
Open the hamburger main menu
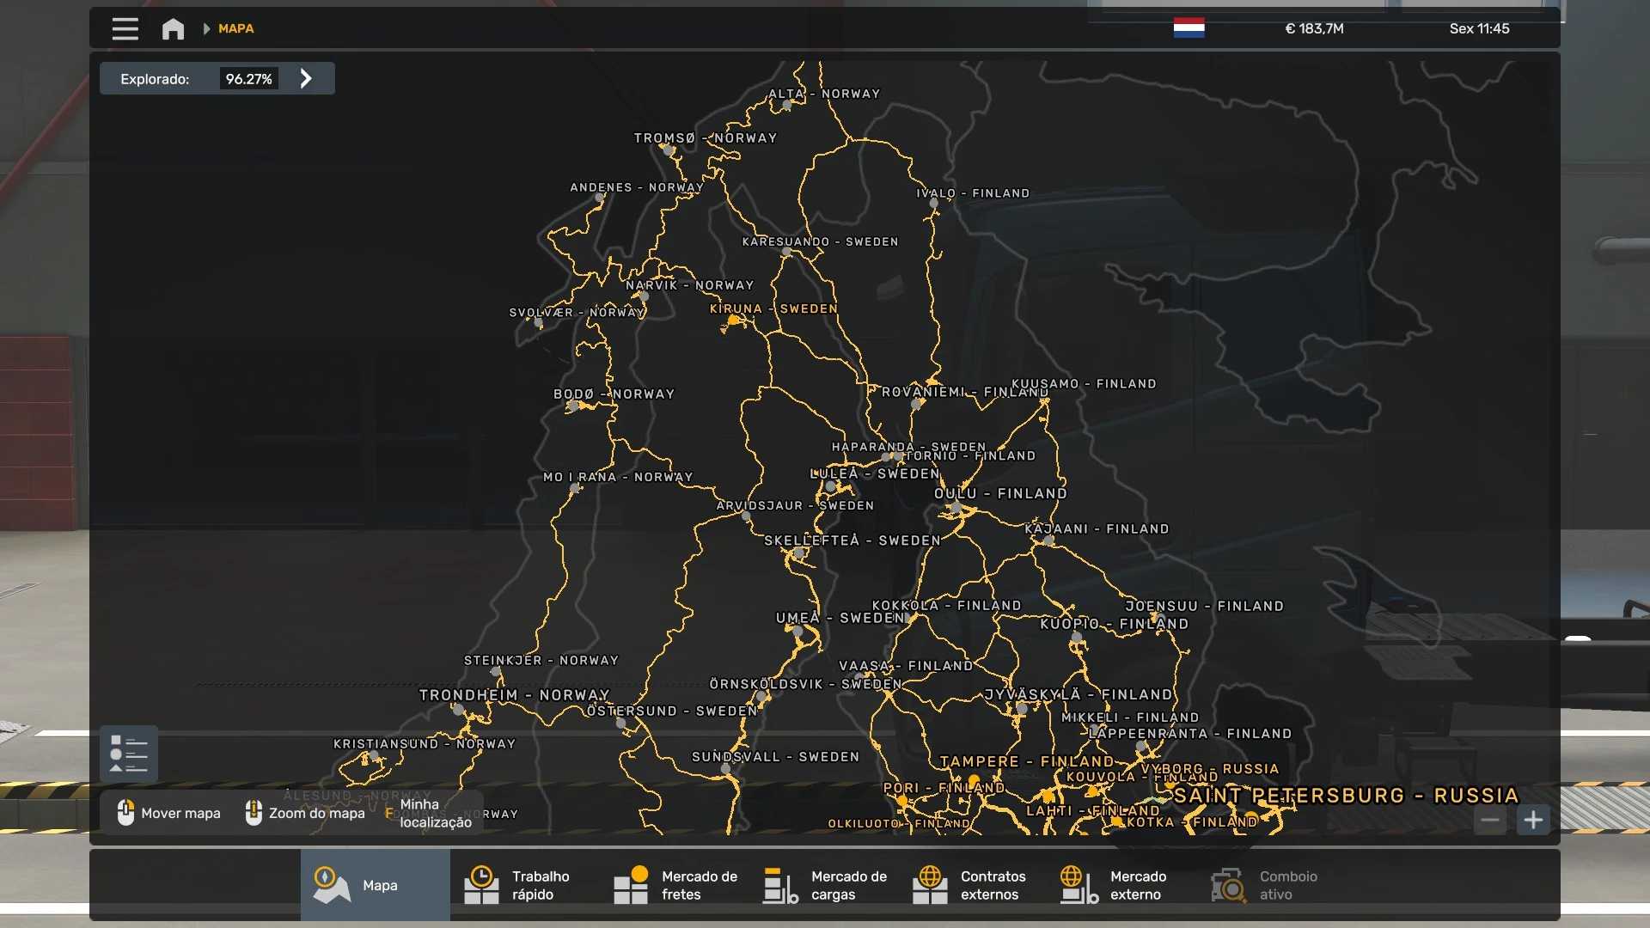click(x=125, y=28)
